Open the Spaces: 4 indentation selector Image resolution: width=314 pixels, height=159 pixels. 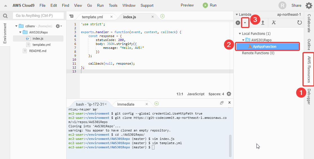[216, 94]
